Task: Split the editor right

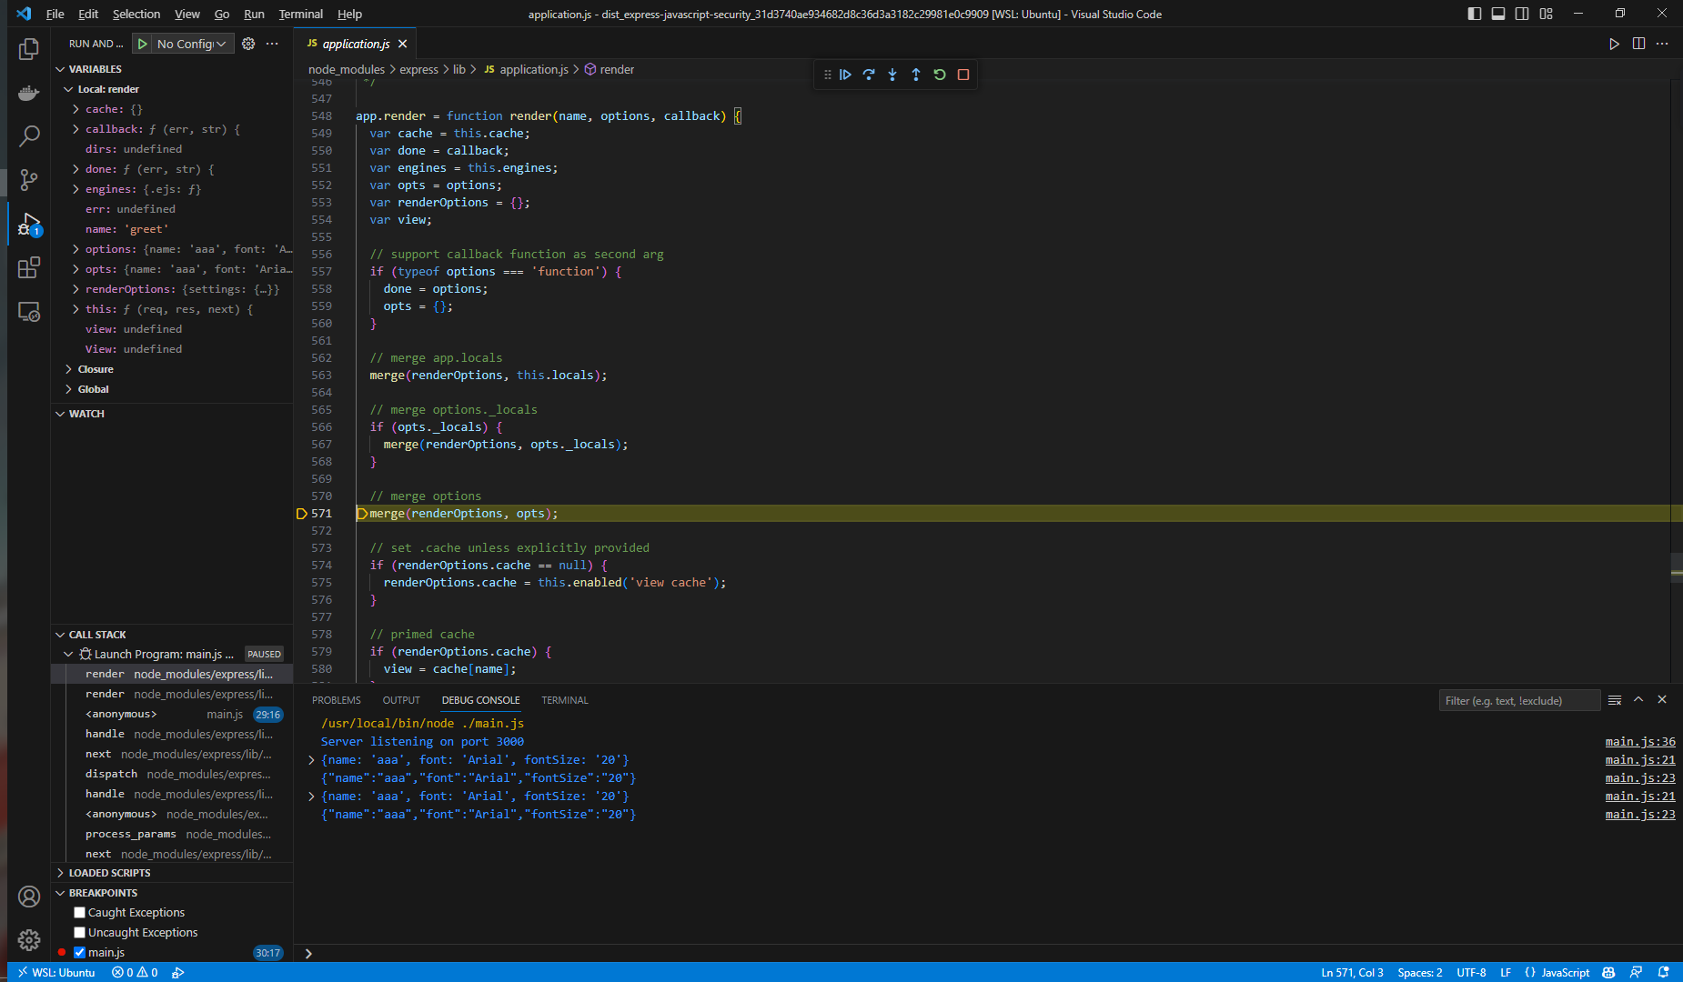Action: [x=1638, y=44]
